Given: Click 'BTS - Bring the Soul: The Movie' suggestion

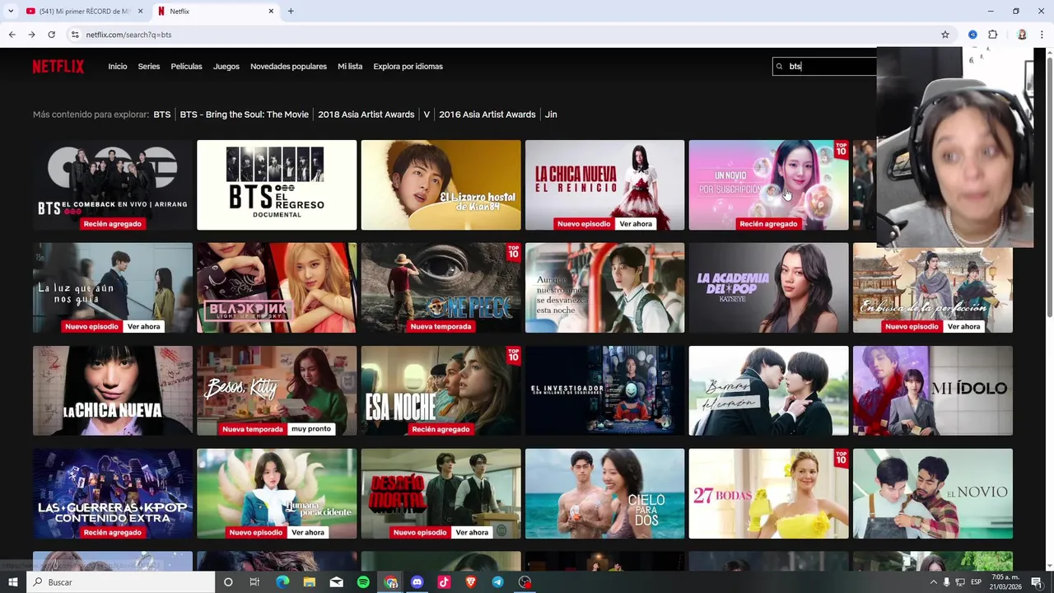Looking at the screenshot, I should click(x=245, y=114).
